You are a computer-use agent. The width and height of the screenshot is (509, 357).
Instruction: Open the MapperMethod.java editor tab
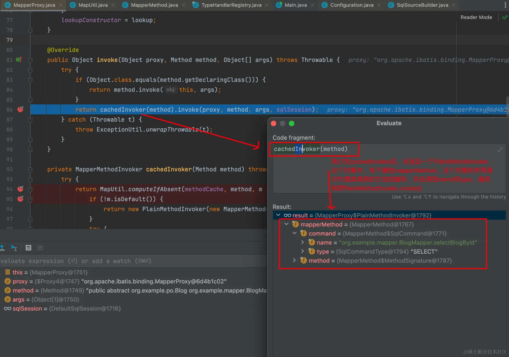pyautogui.click(x=154, y=5)
